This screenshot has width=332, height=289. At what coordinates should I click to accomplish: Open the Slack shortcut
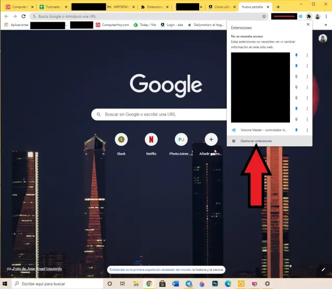pos(121,139)
